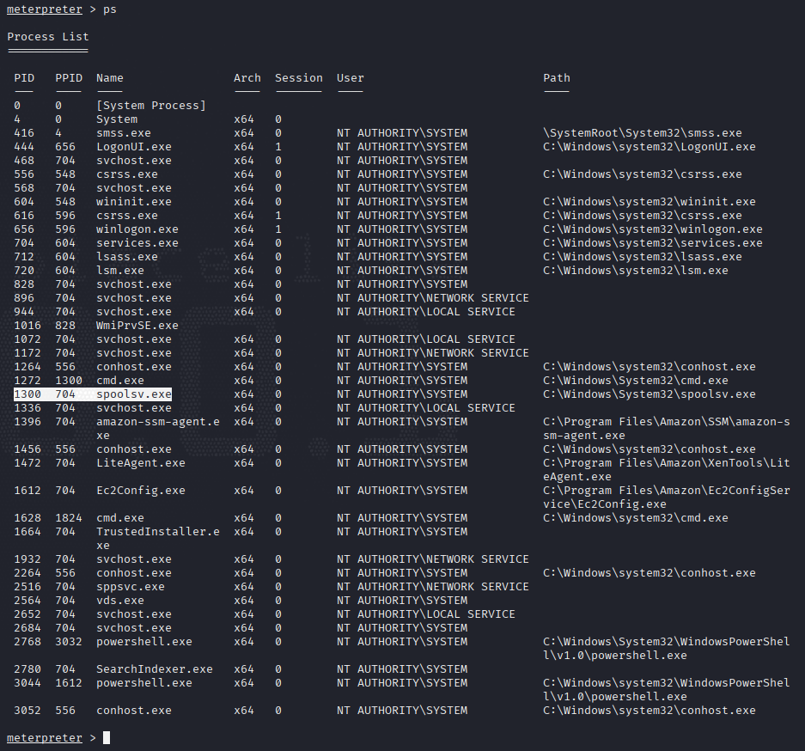Click the path 'C:\Windows\system32\wininit.exe'
The height and width of the screenshot is (751, 805).
pyautogui.click(x=649, y=202)
